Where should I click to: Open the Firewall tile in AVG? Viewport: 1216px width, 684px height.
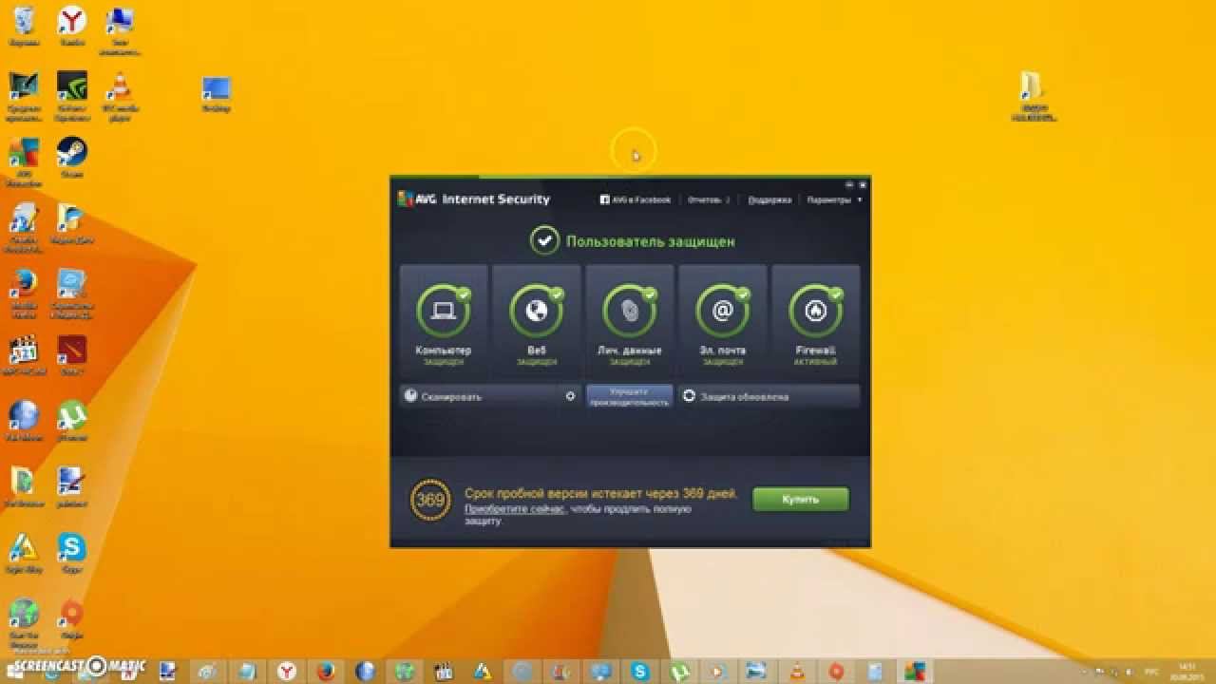816,320
